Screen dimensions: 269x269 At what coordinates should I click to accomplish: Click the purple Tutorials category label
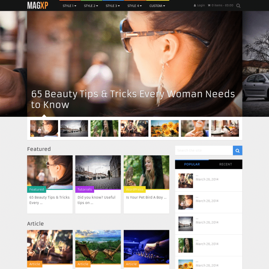tap(85, 189)
